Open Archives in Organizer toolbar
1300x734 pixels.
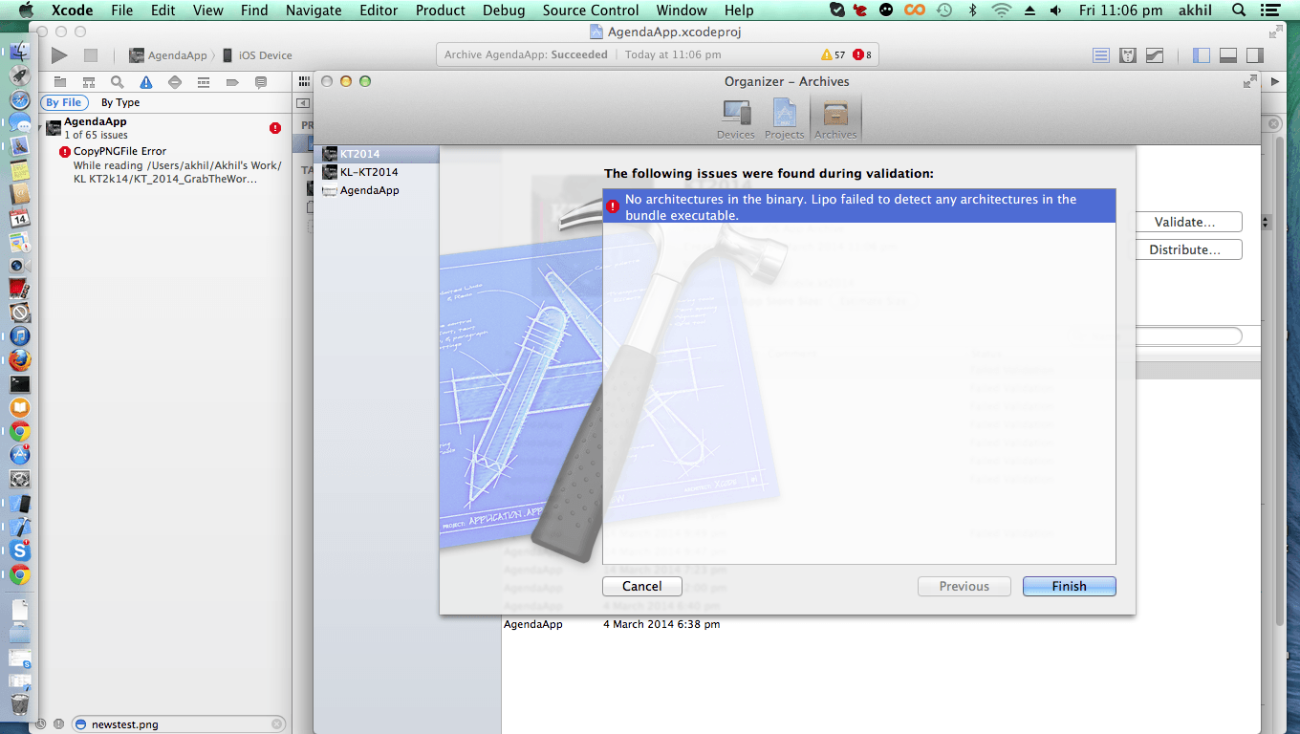[x=835, y=120]
